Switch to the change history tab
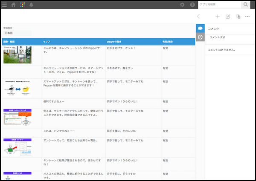Image resolution: width=256 pixels, height=181 pixels. click(200, 37)
